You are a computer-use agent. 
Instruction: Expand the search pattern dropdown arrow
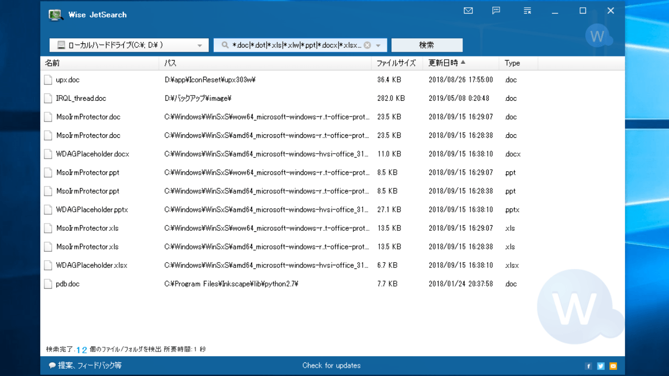(x=378, y=46)
